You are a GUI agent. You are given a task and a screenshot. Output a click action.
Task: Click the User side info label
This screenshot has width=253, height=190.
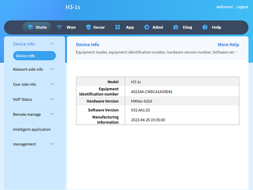pos(25,84)
